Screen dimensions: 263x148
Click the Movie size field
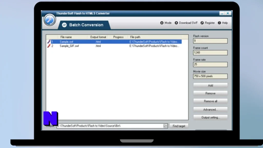click(x=210, y=76)
